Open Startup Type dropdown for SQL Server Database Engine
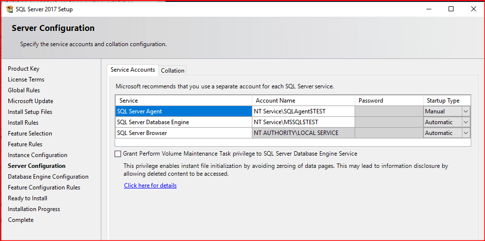Image resolution: width=485 pixels, height=241 pixels. (465, 122)
